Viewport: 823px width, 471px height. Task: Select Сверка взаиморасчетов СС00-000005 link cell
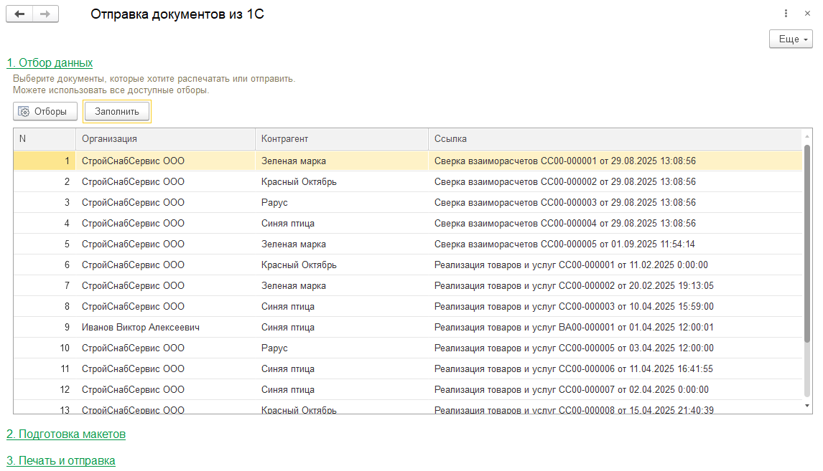pyautogui.click(x=615, y=244)
